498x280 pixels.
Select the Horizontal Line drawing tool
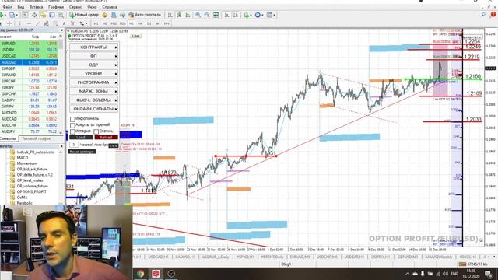click(29, 23)
